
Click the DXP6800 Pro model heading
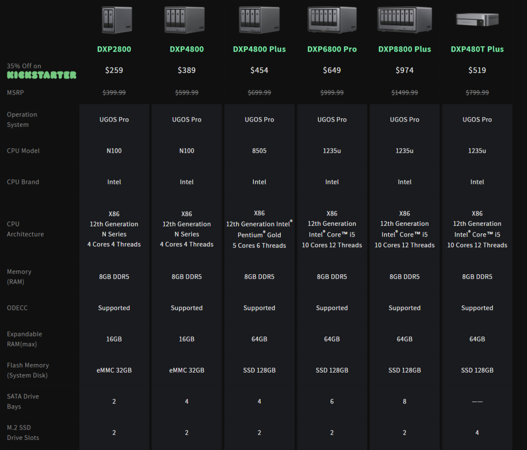(332, 49)
